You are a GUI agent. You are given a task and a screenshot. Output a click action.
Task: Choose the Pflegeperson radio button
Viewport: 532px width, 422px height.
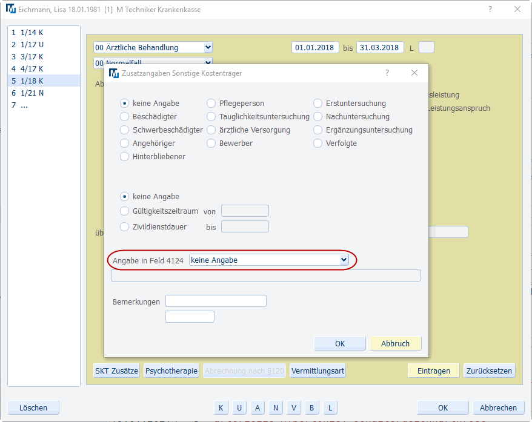pyautogui.click(x=211, y=103)
